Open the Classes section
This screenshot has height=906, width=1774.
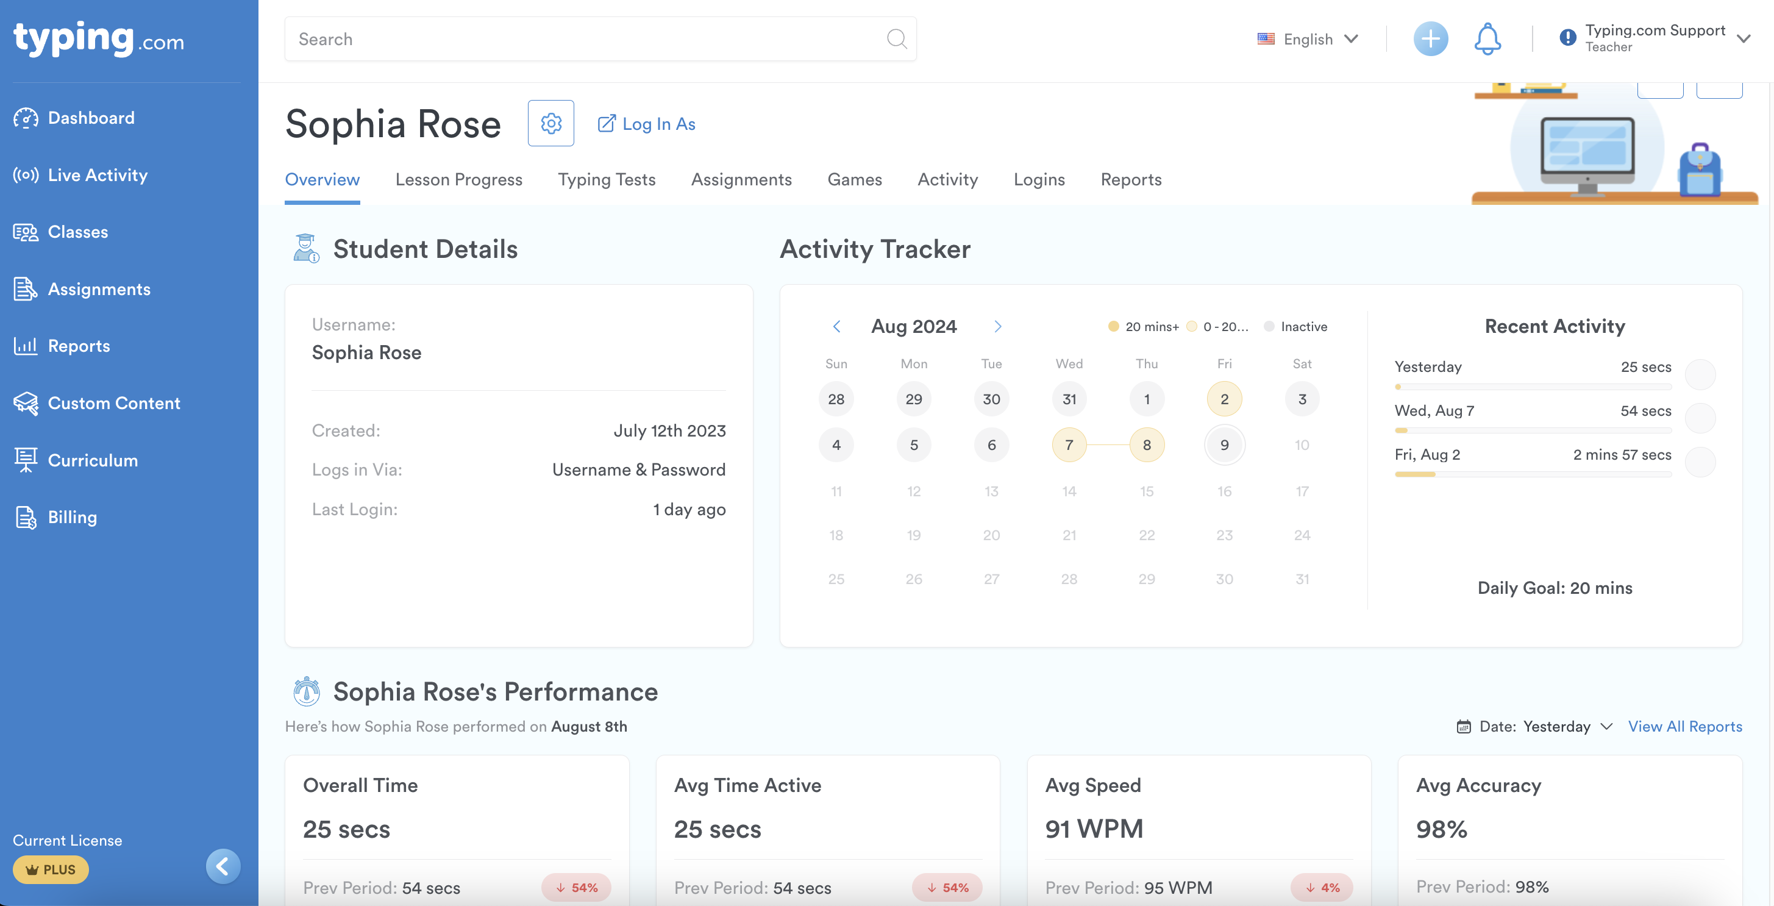77,232
